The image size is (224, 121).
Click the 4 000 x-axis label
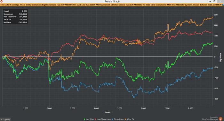coord(96,108)
